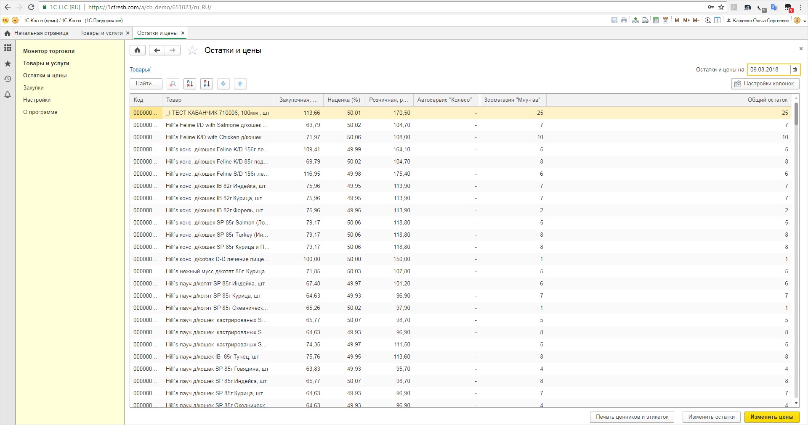The width and height of the screenshot is (808, 425).
Task: Open Chrome three-dots menu
Action: 800,7
